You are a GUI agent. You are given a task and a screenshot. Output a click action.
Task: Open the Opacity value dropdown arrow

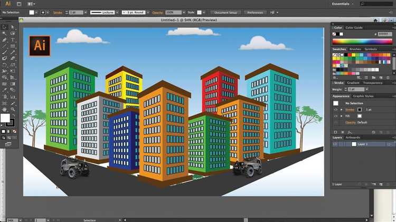[184, 12]
